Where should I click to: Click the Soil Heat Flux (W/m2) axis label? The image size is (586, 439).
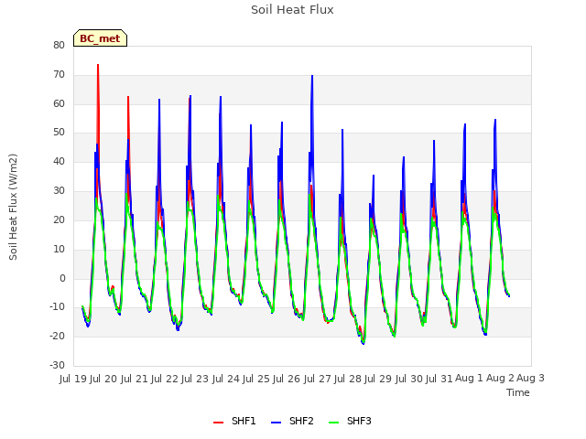coord(13,207)
